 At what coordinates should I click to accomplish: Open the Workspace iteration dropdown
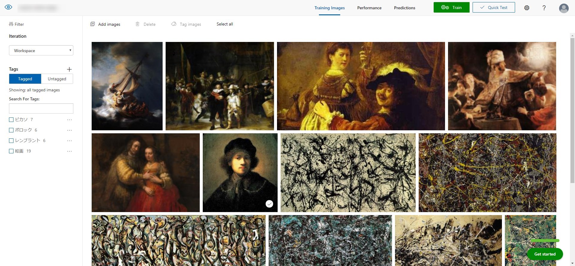pyautogui.click(x=41, y=51)
